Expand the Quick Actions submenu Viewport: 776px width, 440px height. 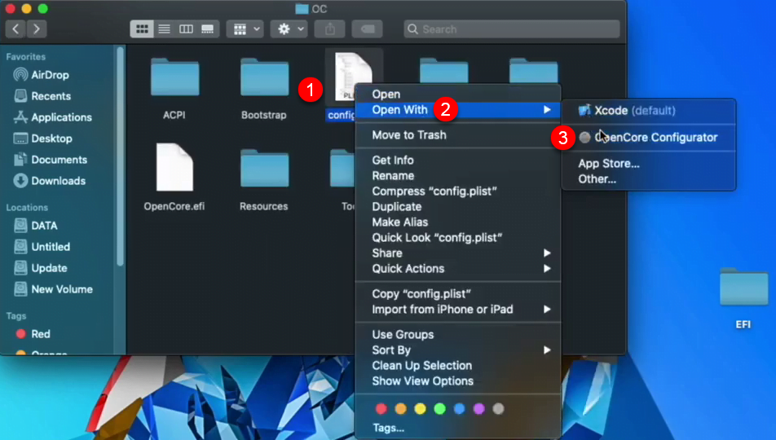(458, 269)
